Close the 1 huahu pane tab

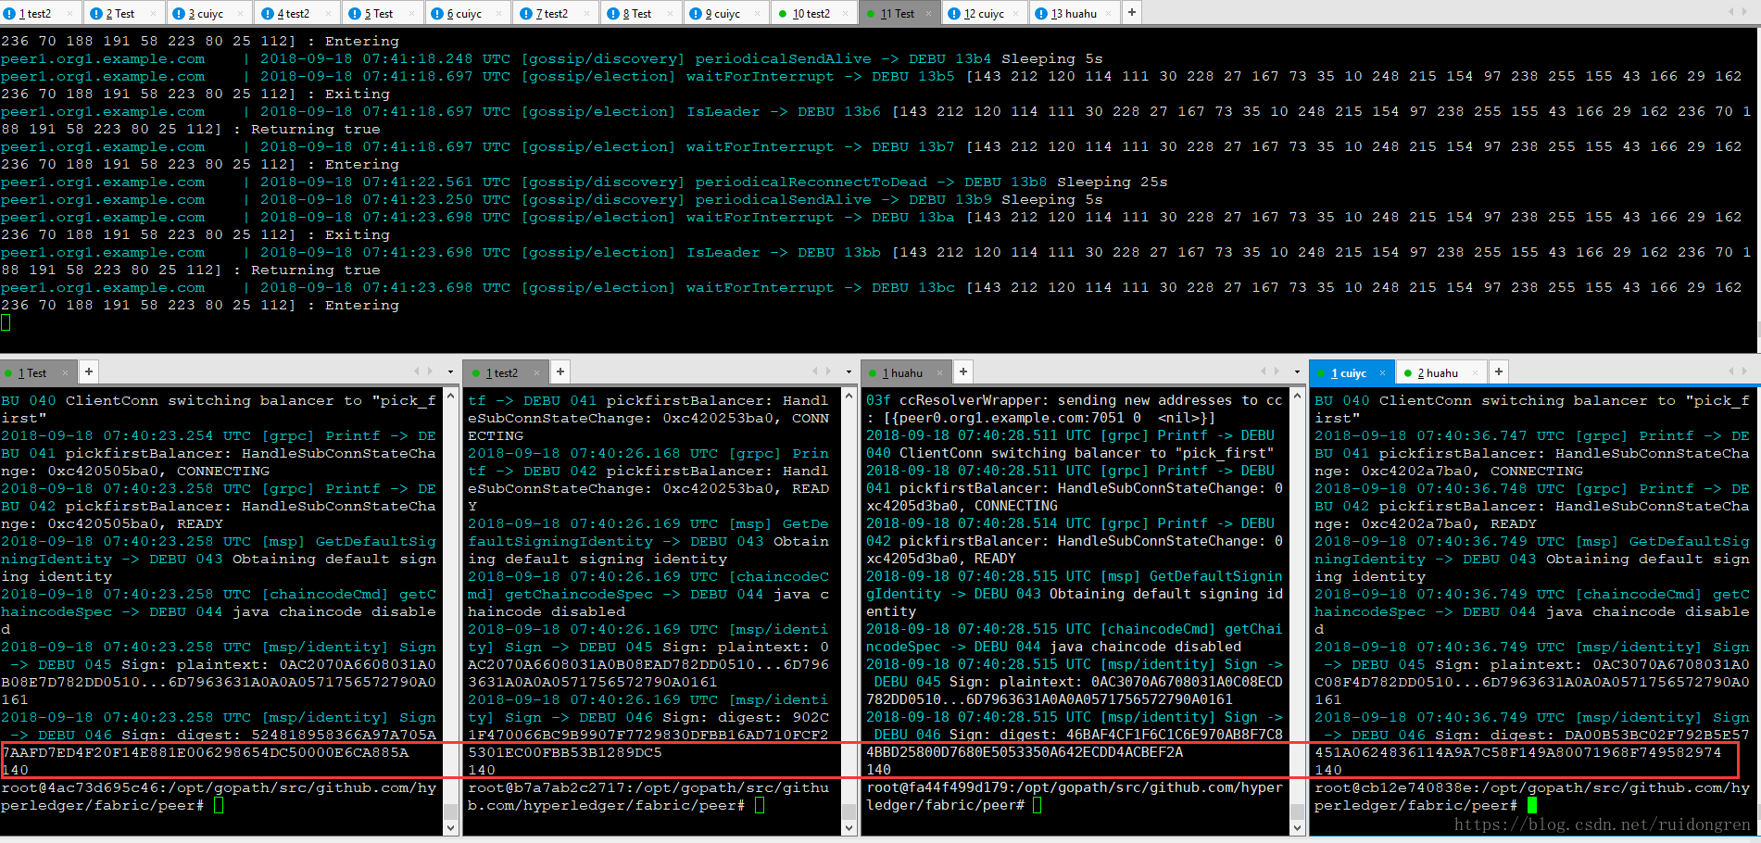click(939, 373)
